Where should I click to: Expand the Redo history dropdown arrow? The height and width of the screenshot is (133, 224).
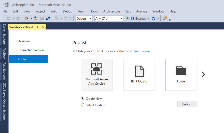click(71, 18)
